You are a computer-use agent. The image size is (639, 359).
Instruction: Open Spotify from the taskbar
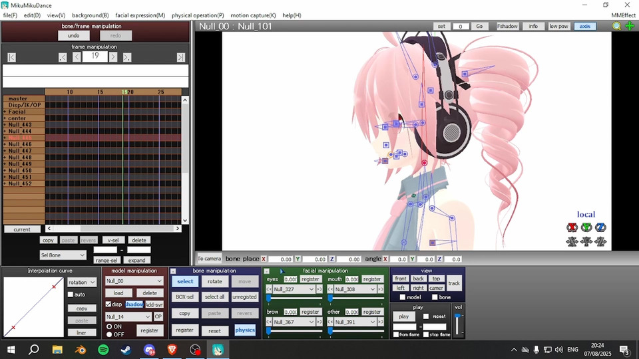coord(104,350)
